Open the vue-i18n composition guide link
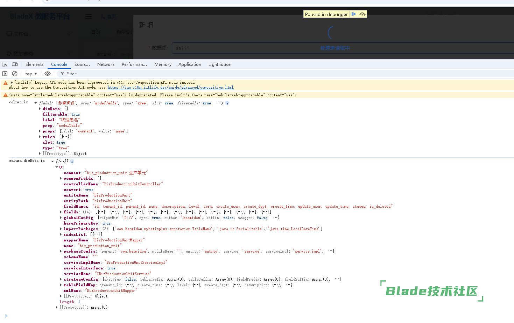This screenshot has width=514, height=323. click(x=170, y=88)
